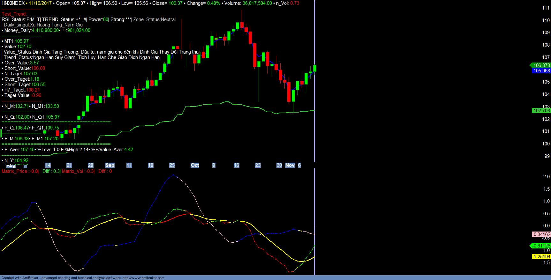Click the green 102.703 price tag
Viewport: 551px width, 280px height.
tap(541, 111)
